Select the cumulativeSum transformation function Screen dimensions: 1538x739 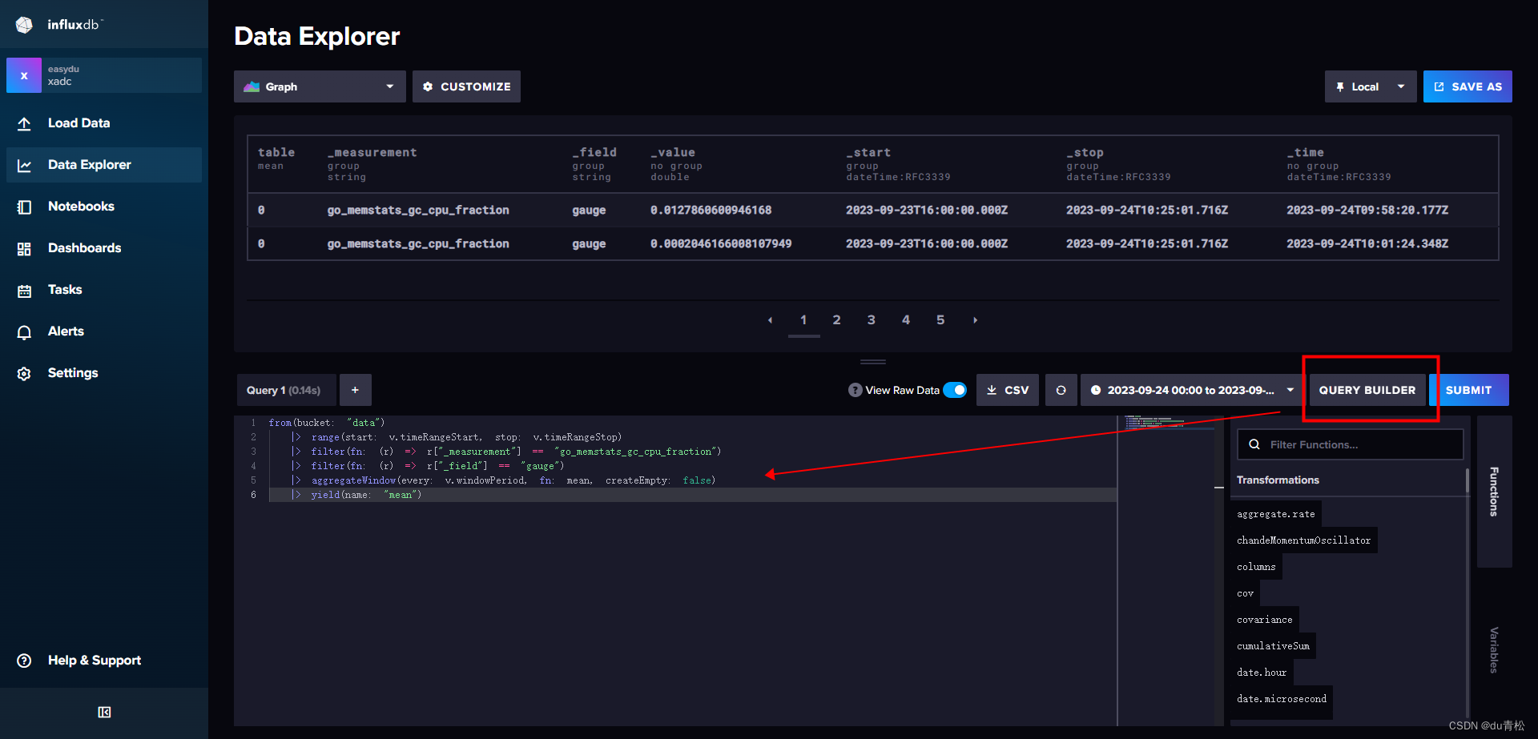[1272, 645]
